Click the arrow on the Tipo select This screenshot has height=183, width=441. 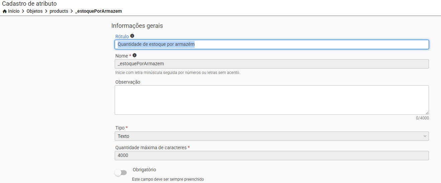[x=425, y=136]
